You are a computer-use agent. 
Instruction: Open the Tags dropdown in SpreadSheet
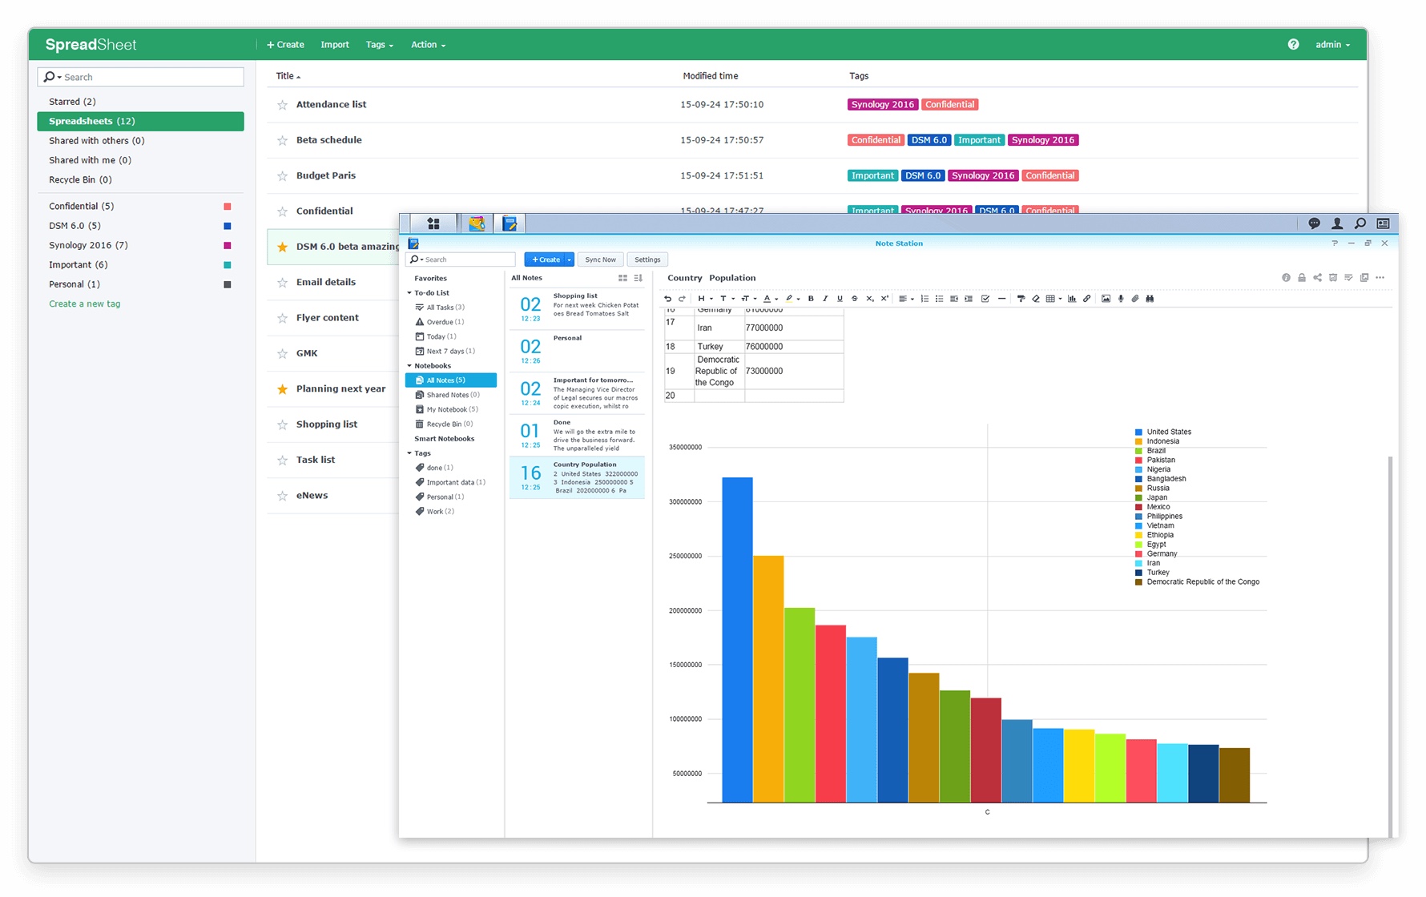(380, 45)
